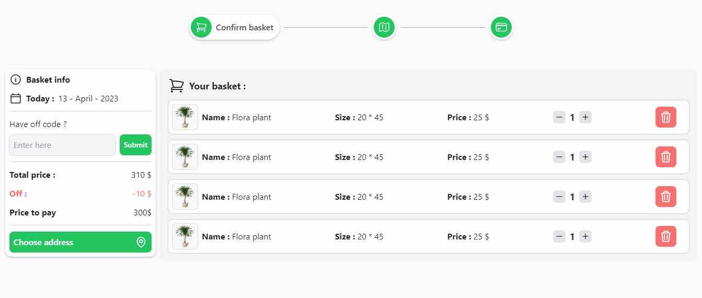
Task: Delete the third Flora plant item
Action: (x=666, y=197)
